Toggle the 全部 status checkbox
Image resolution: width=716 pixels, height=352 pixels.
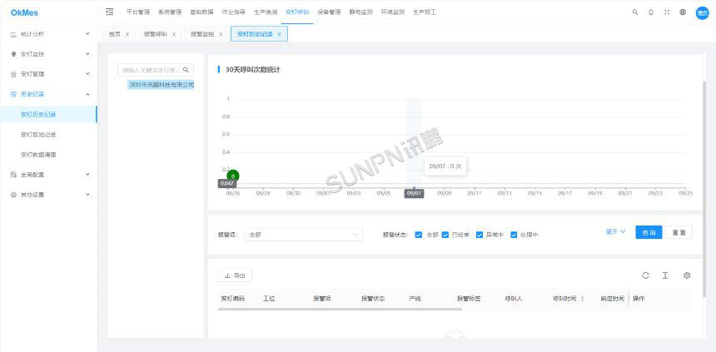[x=419, y=235]
